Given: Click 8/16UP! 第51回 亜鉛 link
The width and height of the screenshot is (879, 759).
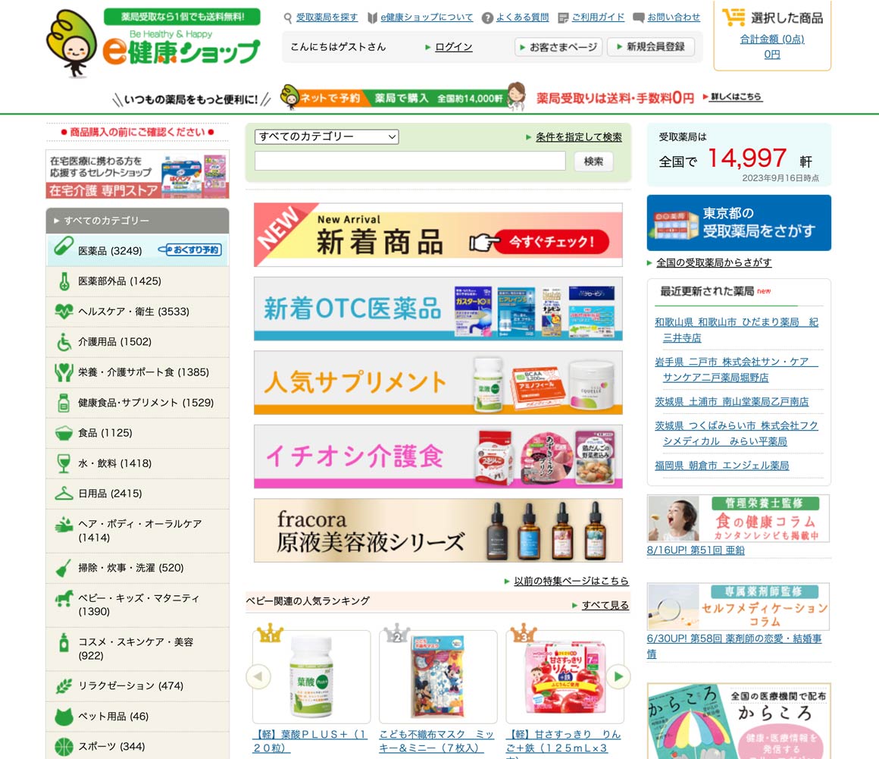Looking at the screenshot, I should point(696,550).
